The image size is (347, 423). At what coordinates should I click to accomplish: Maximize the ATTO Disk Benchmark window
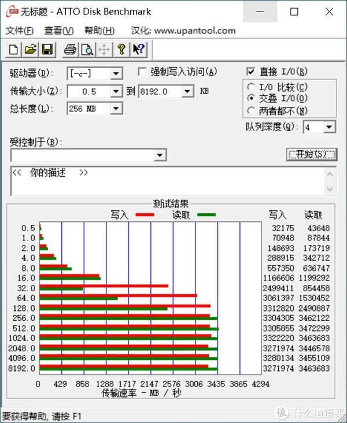tap(294, 12)
